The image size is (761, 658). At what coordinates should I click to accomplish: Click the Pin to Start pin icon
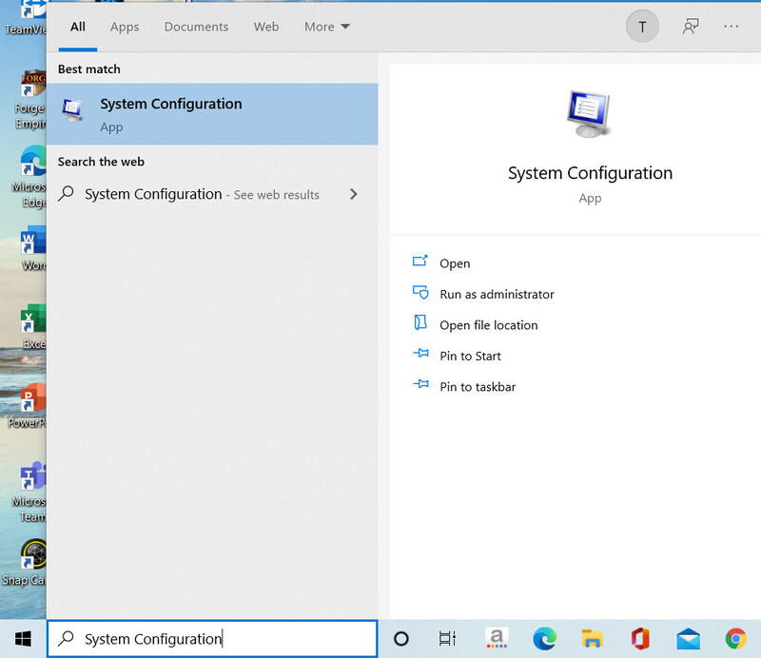point(420,354)
